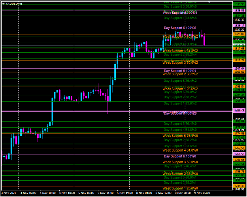Click the 1755.73 orange price label
247x197 pixels.
(x=239, y=171)
